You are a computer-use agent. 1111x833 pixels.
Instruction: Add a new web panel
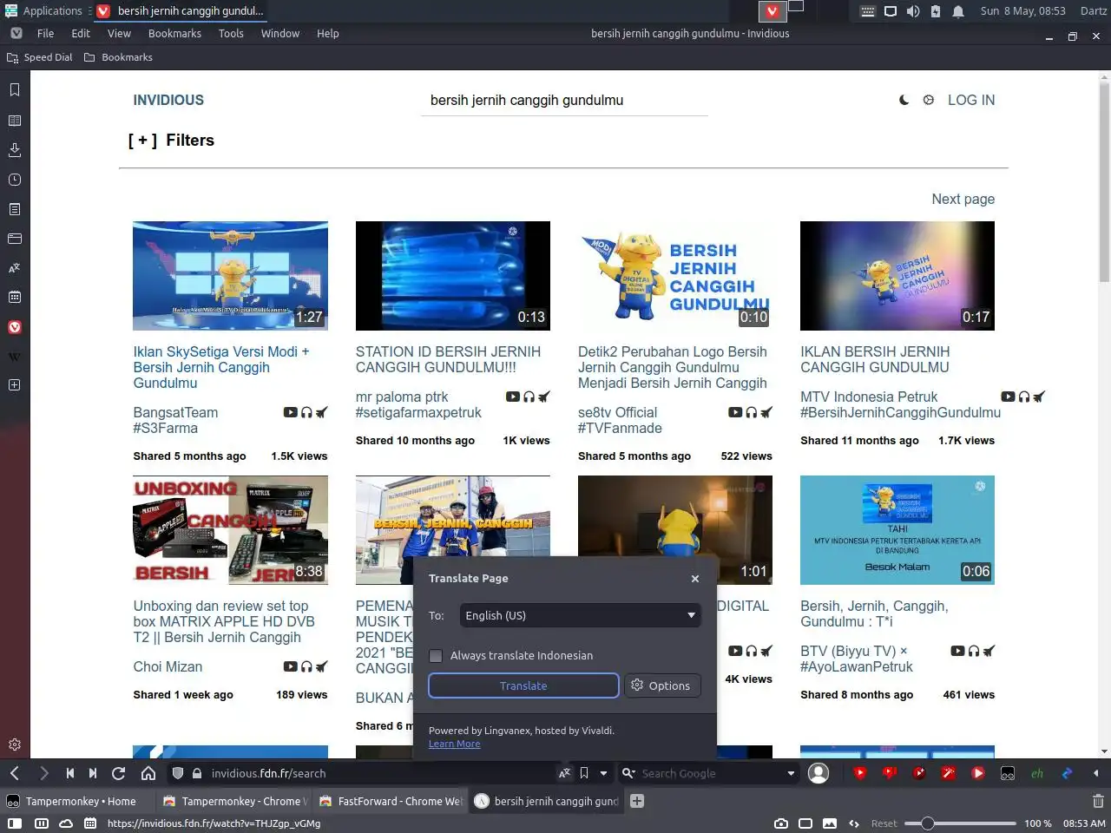15,384
